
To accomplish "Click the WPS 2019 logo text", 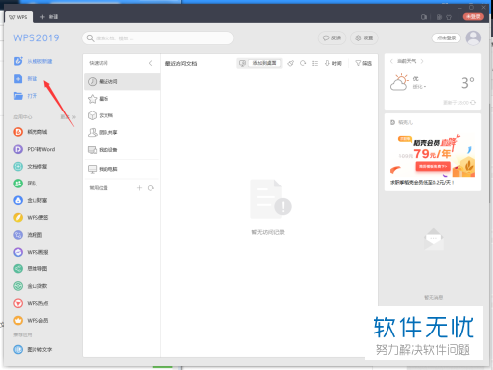I will [36, 38].
